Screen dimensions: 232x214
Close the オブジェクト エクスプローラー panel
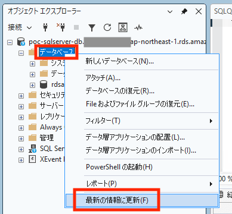tap(199, 11)
